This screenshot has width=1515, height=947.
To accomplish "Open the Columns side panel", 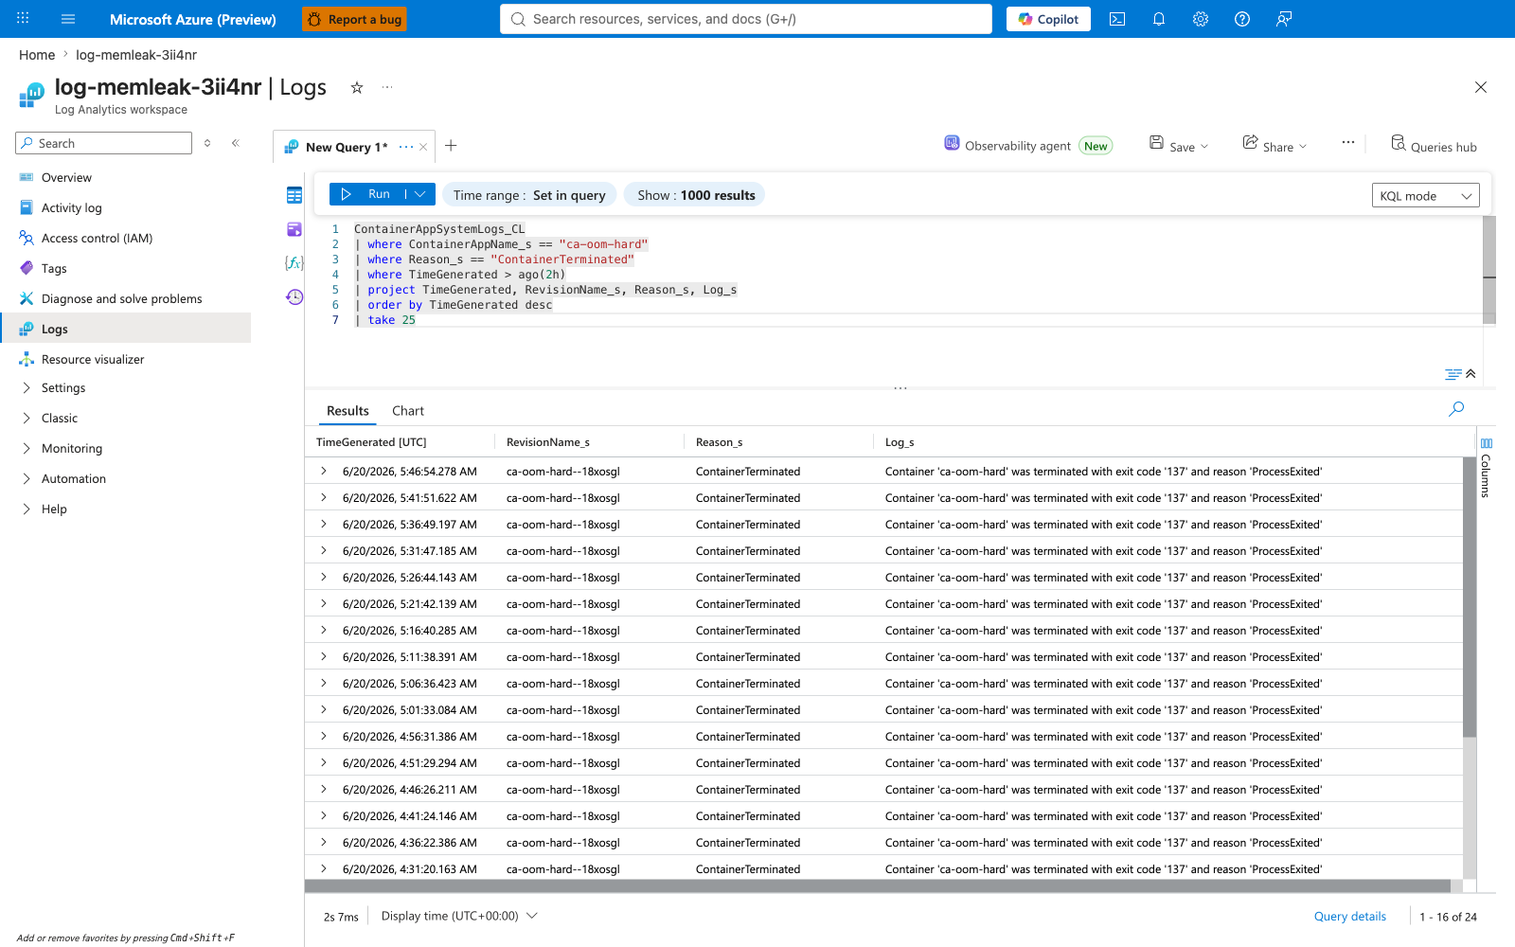I will click(1486, 469).
